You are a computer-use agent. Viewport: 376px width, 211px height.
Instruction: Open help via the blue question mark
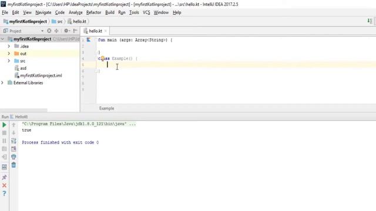point(4,193)
